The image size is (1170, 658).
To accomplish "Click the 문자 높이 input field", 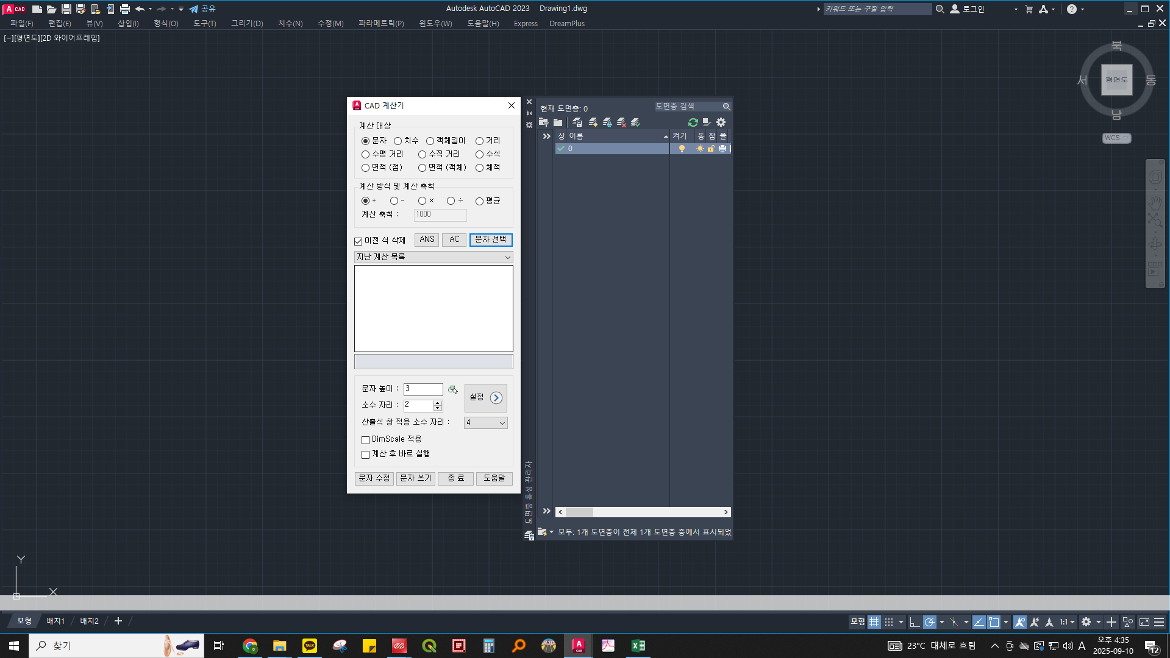I will [x=423, y=389].
